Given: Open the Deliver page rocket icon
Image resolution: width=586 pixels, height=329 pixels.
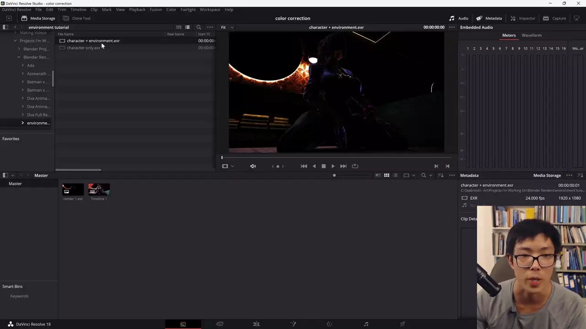Looking at the screenshot, I should (x=402, y=324).
